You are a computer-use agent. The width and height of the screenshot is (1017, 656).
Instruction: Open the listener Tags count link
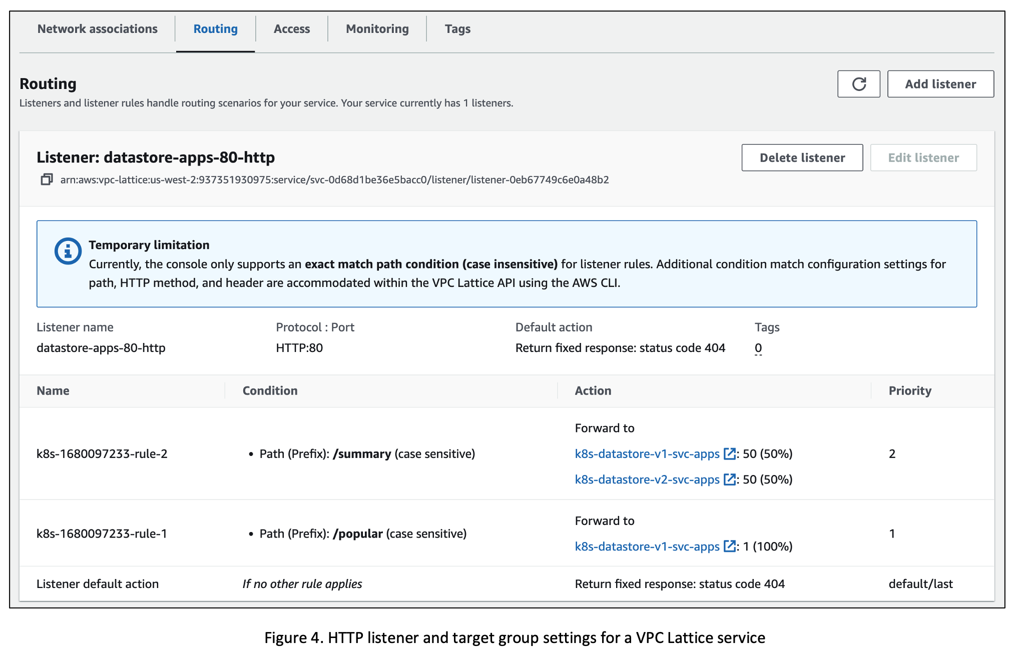758,347
